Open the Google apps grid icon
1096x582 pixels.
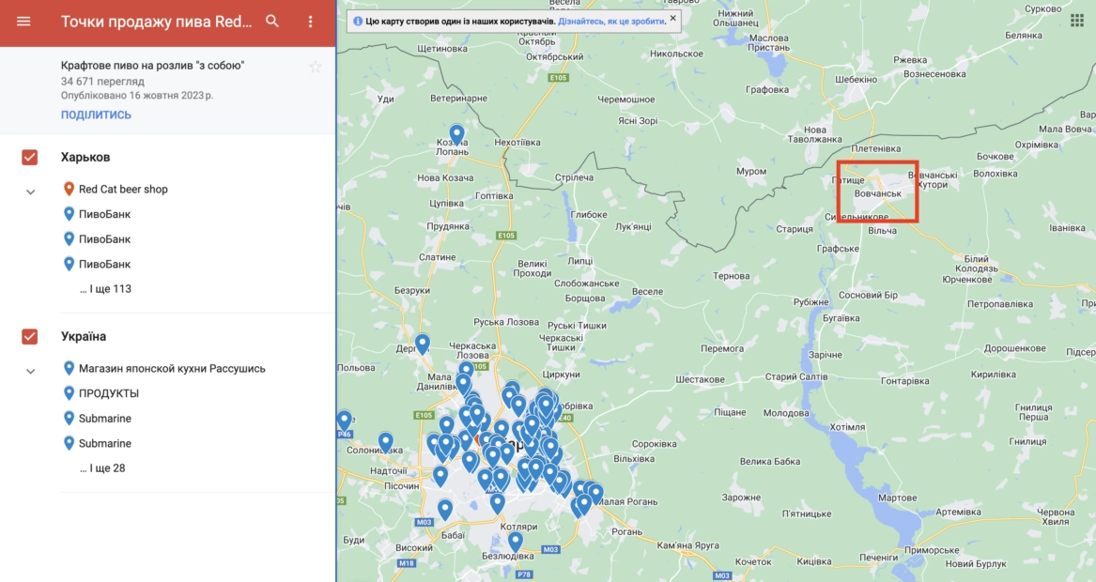click(1077, 21)
